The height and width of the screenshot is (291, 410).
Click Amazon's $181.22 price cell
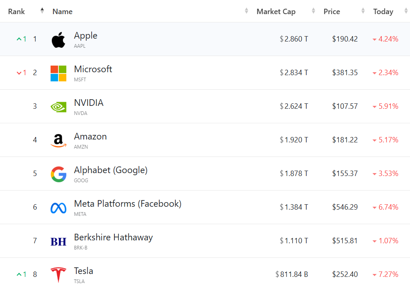click(344, 140)
